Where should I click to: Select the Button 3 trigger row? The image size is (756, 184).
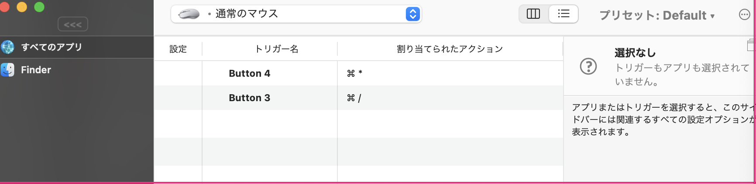point(249,98)
